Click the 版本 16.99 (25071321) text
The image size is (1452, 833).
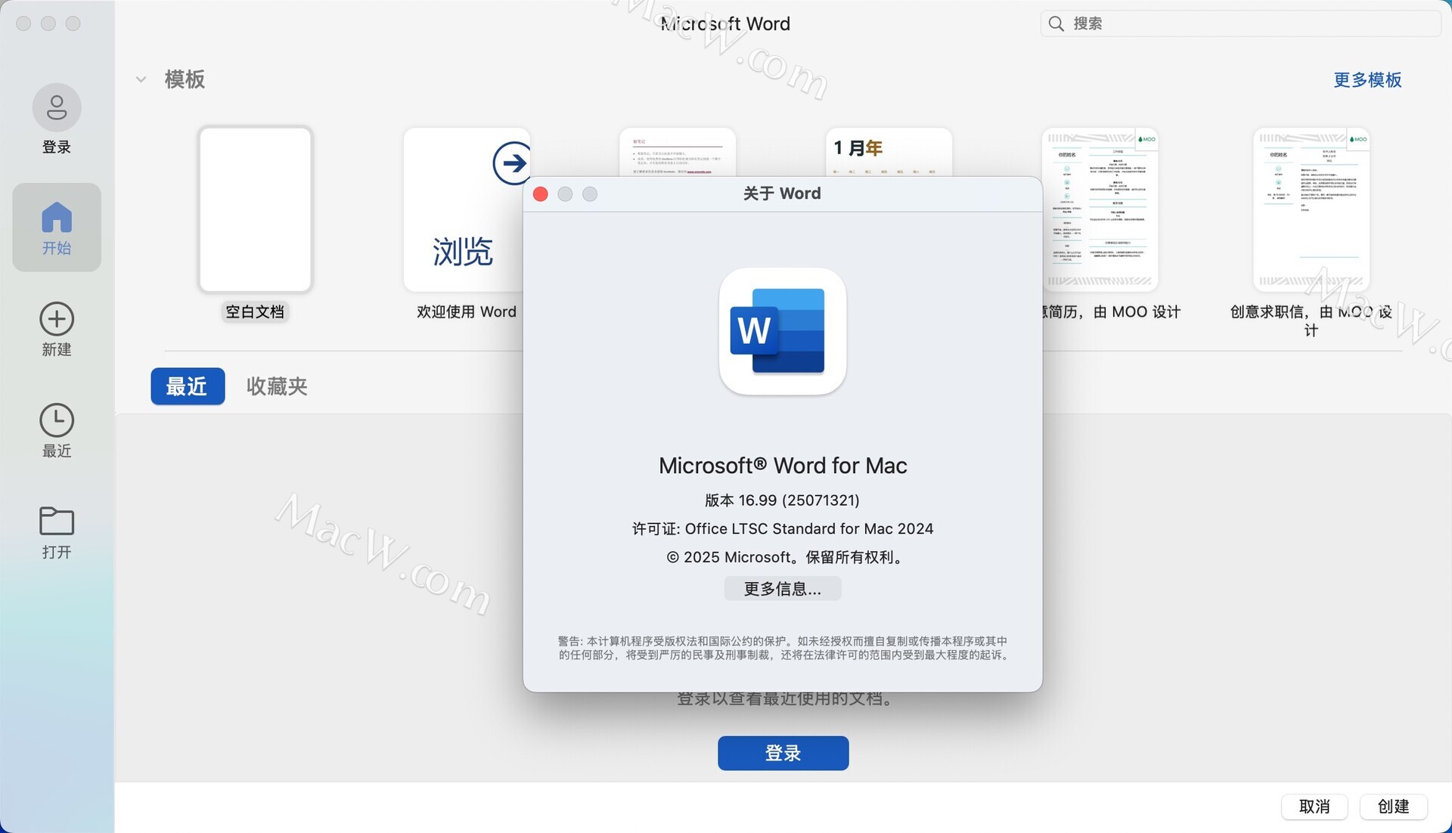(x=782, y=500)
